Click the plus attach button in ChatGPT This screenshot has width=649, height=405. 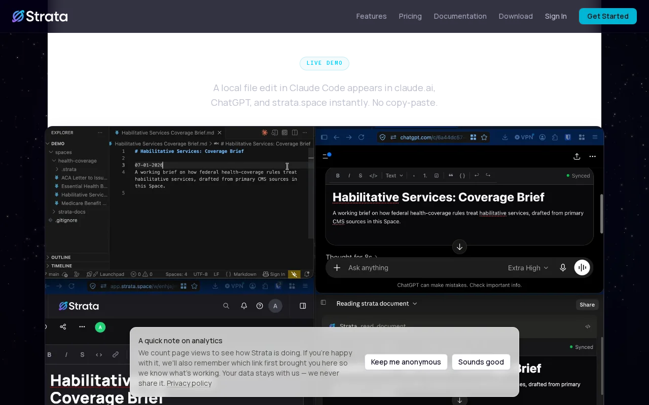tap(337, 268)
